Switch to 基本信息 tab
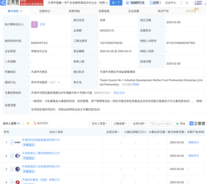The height and width of the screenshot is (184, 206). (15, 11)
